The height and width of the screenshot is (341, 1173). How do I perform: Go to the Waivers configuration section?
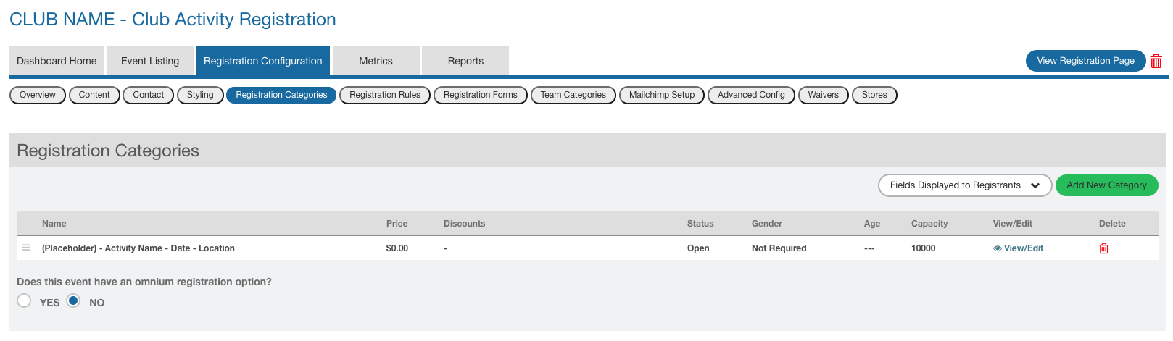tap(823, 95)
